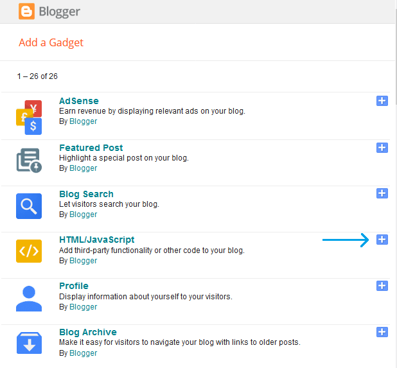Follow the Blogger author link under Blog Search

[83, 215]
